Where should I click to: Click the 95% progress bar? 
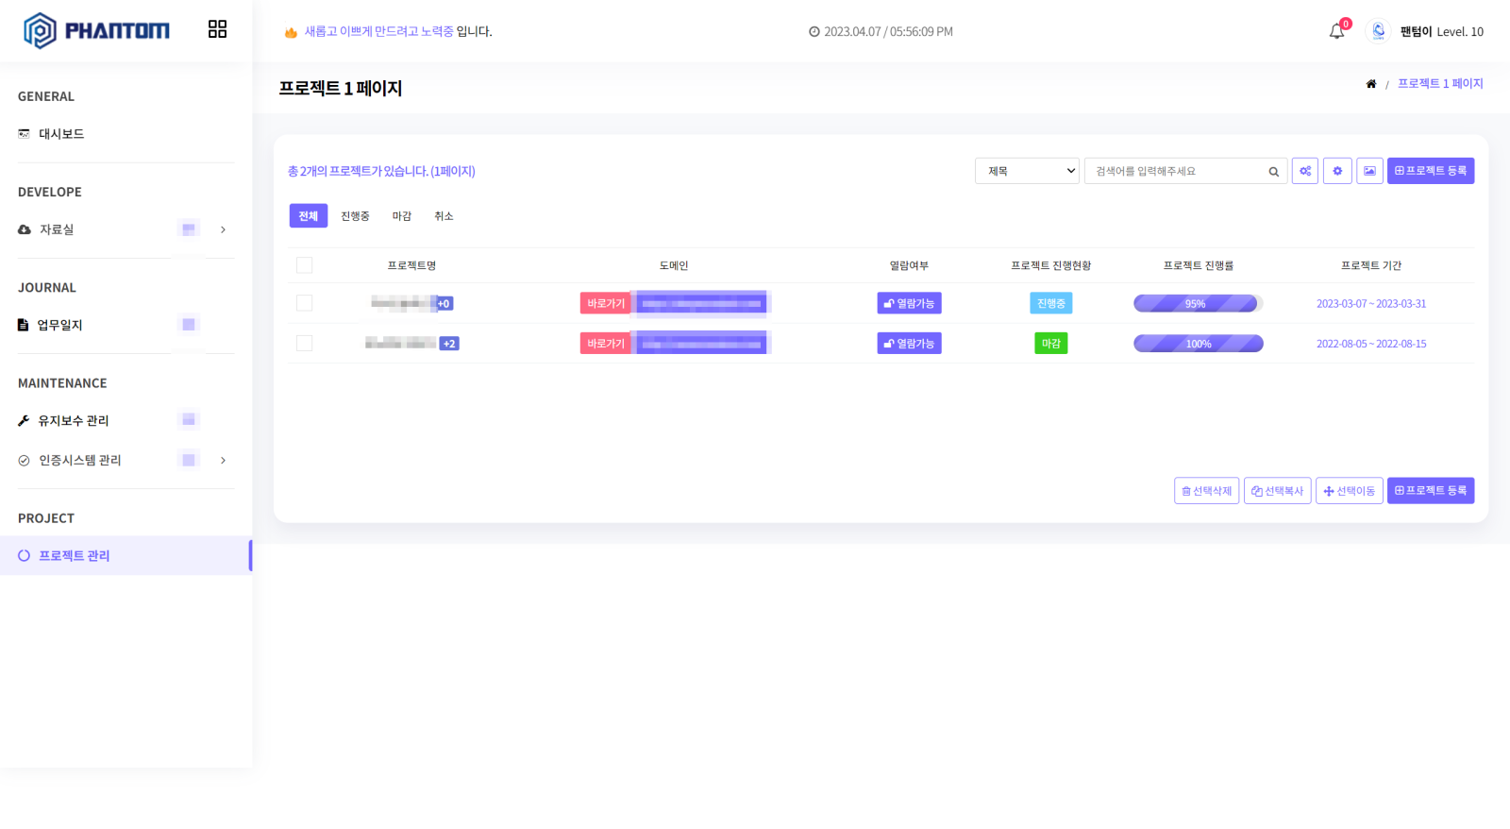[x=1197, y=303]
